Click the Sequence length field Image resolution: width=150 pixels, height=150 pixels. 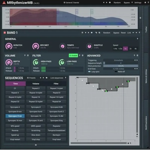tap(121, 63)
